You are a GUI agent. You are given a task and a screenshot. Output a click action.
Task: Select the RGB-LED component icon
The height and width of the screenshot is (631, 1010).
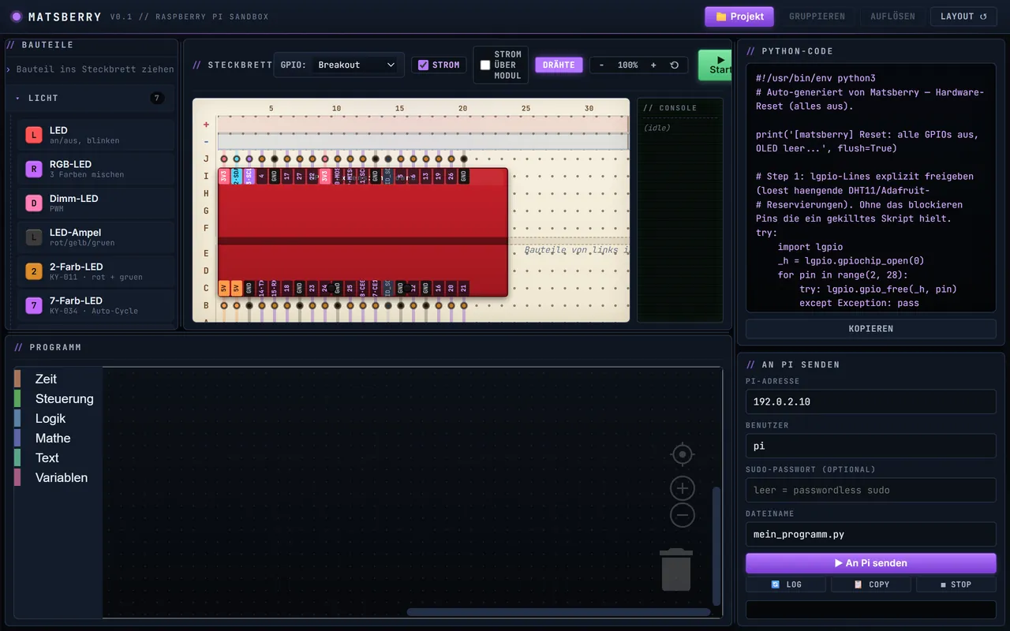click(33, 169)
